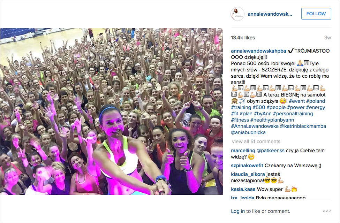Click Log in to like or comment
340x223 pixels.
tap(238, 211)
